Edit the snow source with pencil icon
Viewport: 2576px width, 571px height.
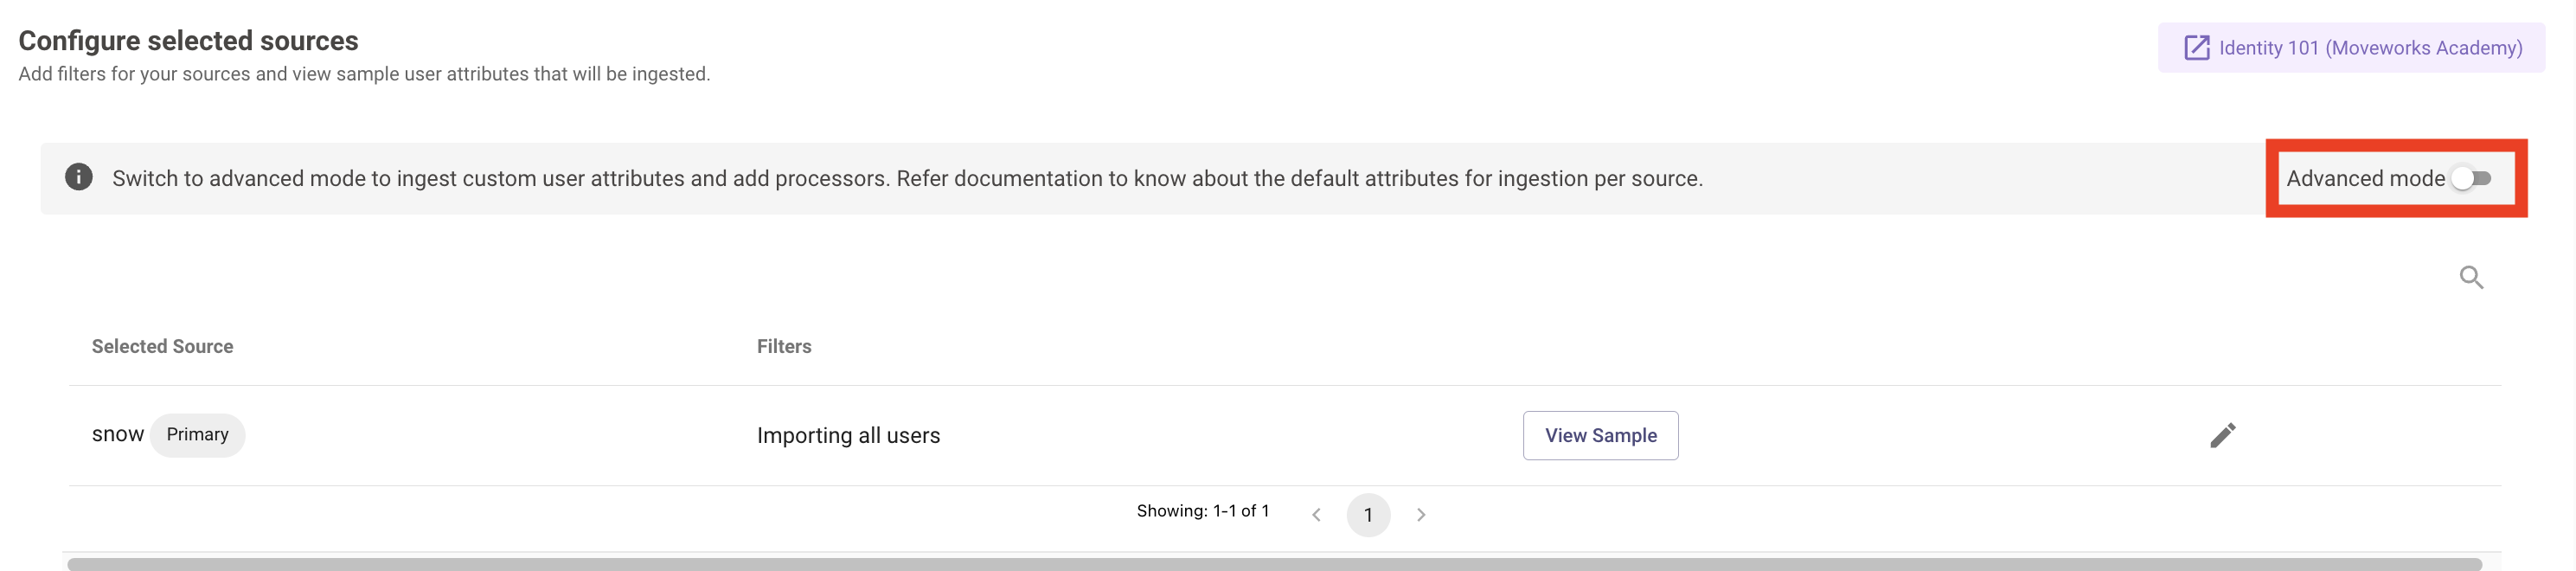click(2222, 435)
